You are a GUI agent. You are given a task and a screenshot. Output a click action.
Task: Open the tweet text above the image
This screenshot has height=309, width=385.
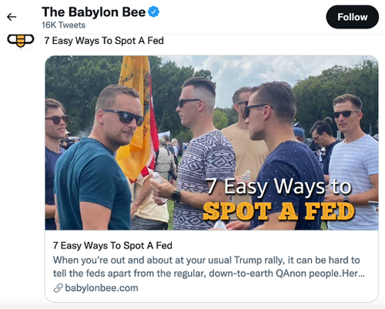coord(104,41)
